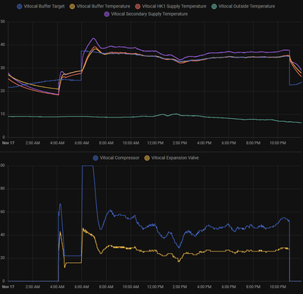
Task: Toggle the Vitocal HK1 Supply Temperature label
Action: (174, 6)
